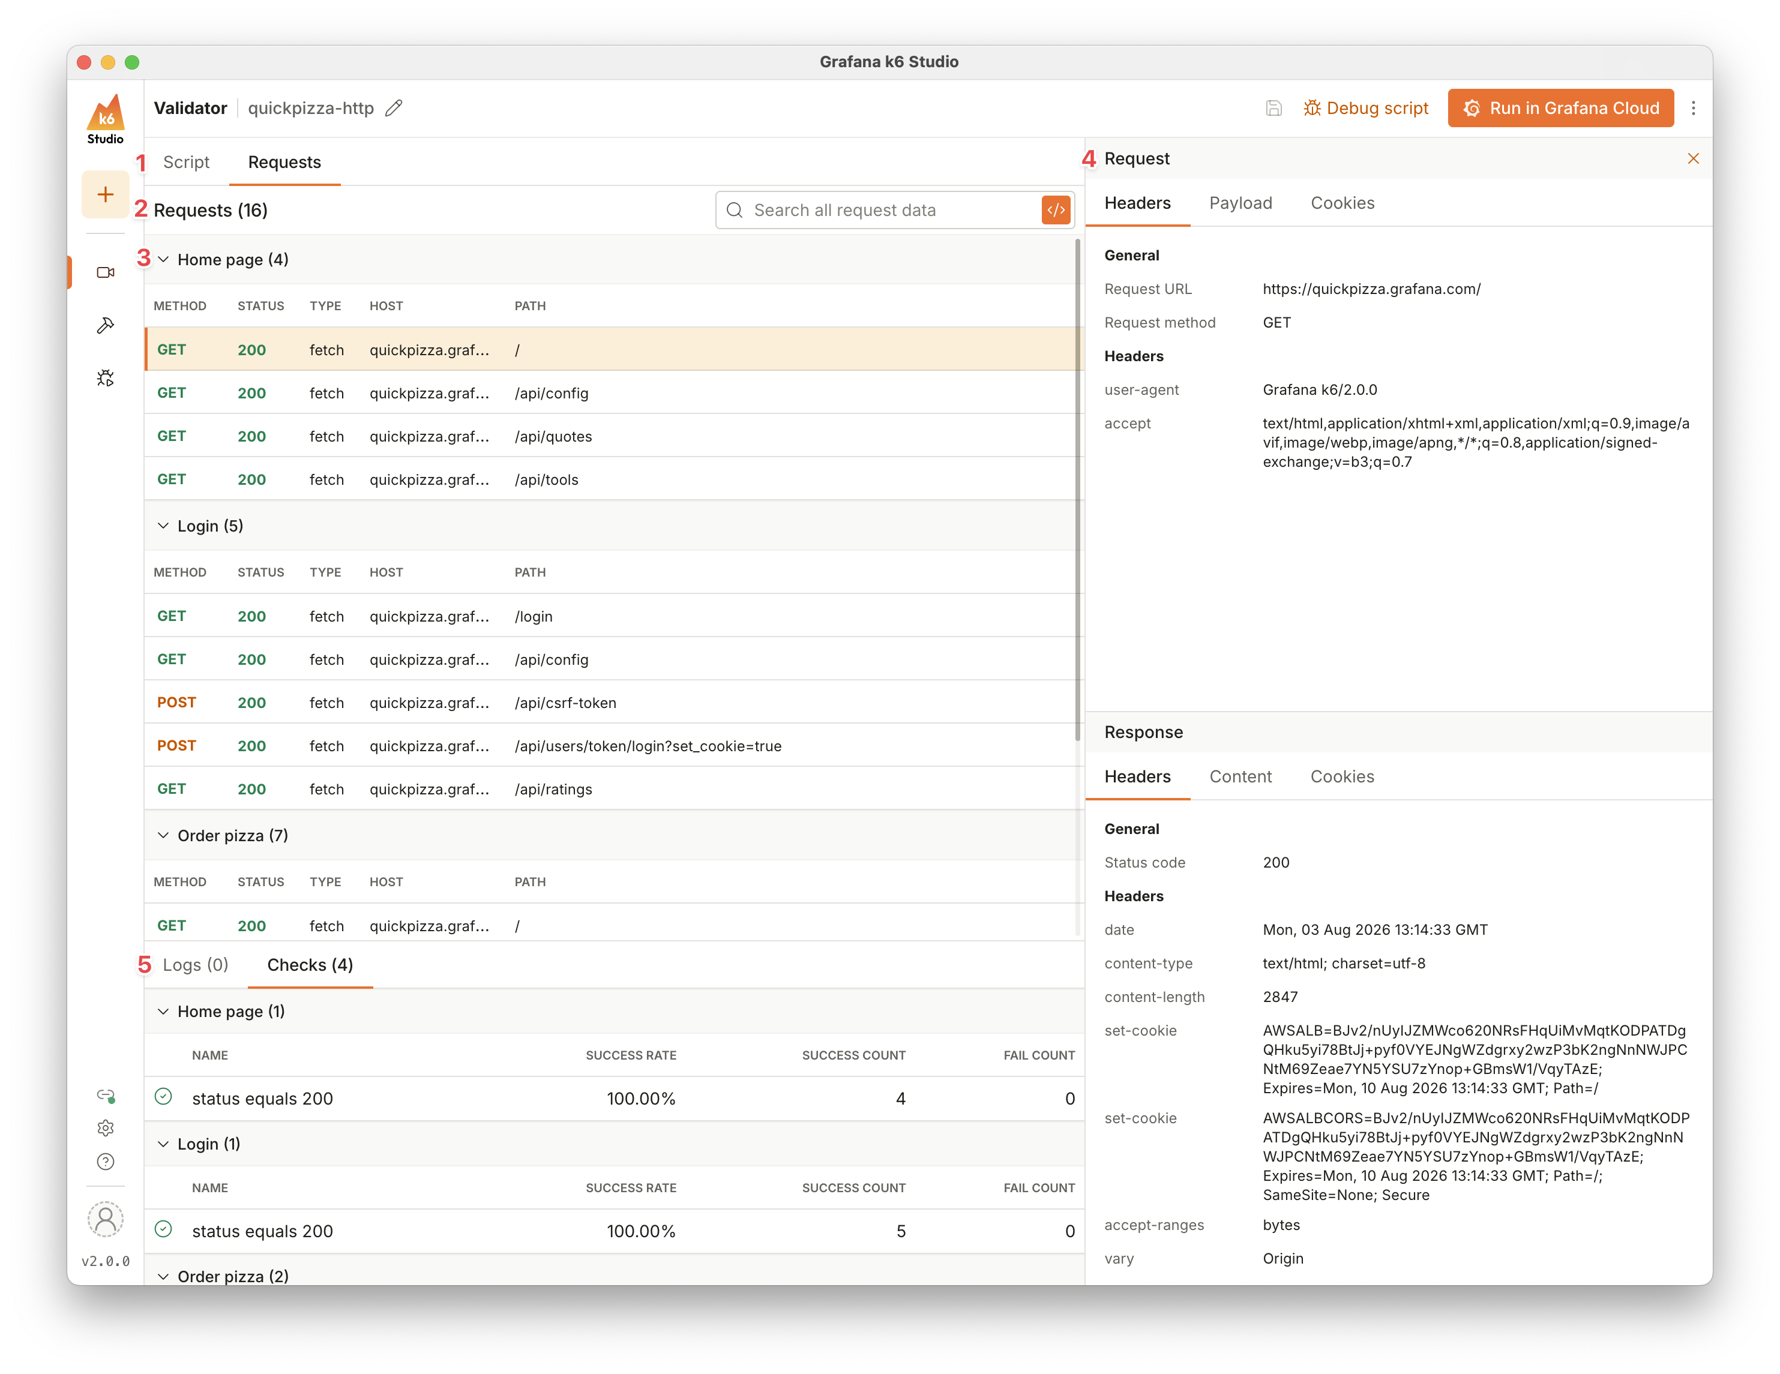
Task: Select the GET /api/ratings request row
Action: point(615,789)
